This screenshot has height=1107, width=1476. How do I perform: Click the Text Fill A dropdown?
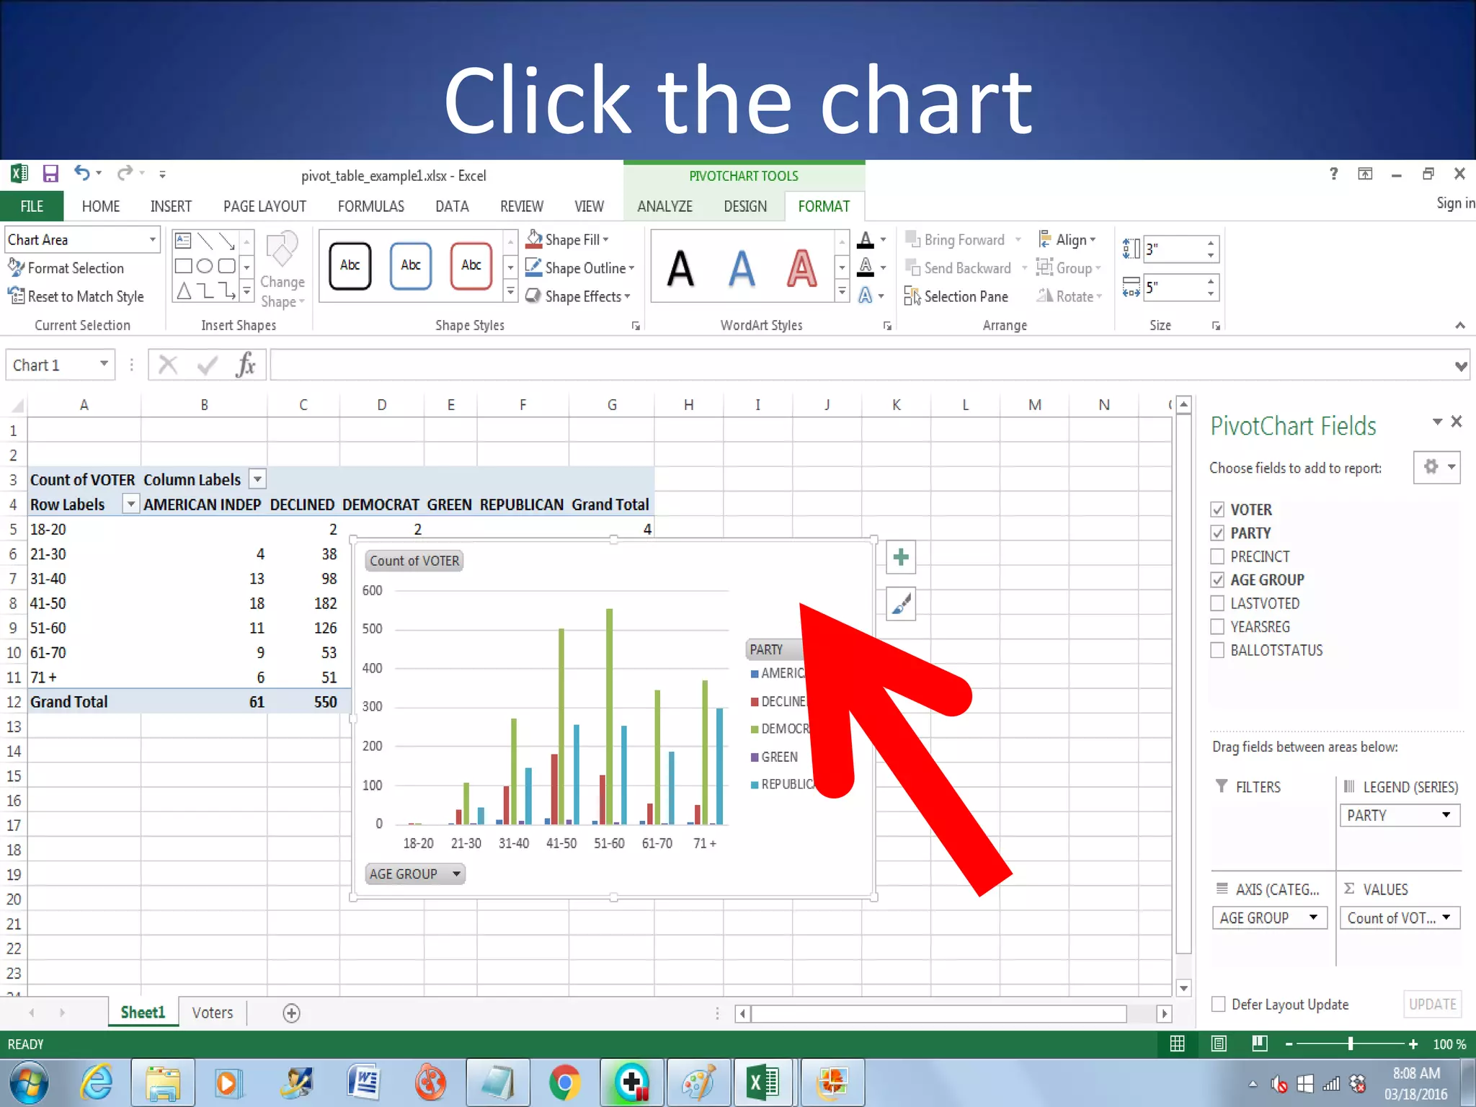[x=883, y=239]
